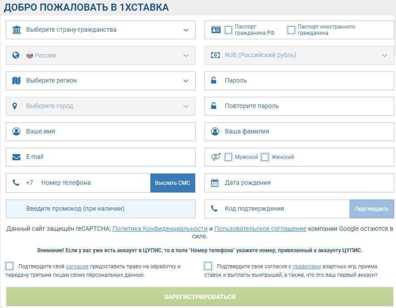Click the calendar icon for birth date
396x308 pixels.
tap(215, 183)
